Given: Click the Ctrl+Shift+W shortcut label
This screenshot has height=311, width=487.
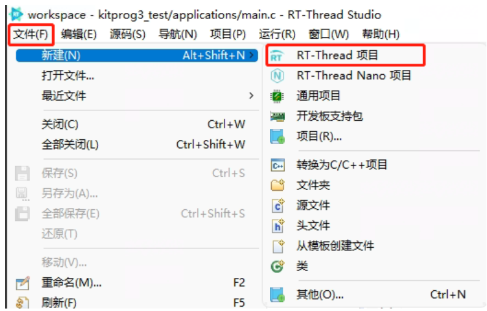Looking at the screenshot, I should pyautogui.click(x=210, y=145).
